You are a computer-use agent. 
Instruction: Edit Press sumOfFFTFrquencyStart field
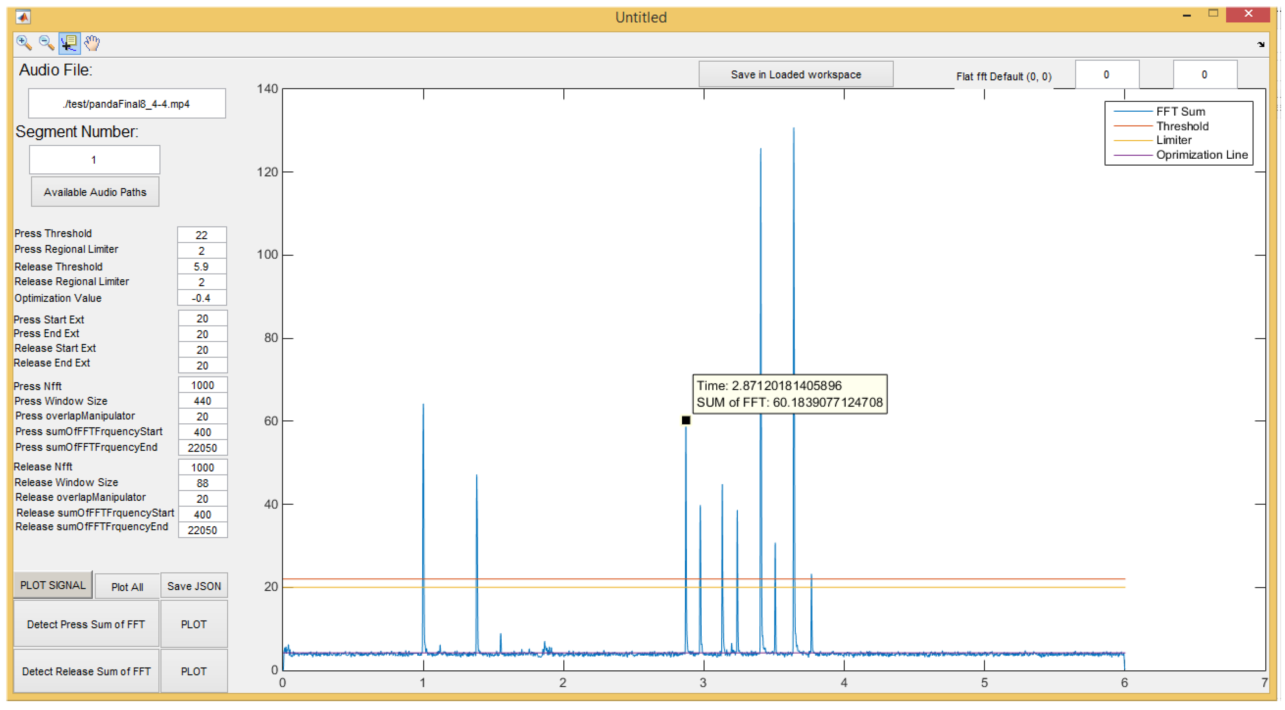coord(203,432)
